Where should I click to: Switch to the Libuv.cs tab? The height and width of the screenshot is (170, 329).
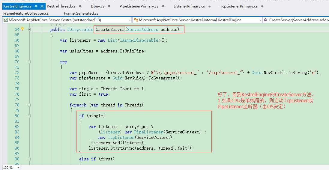coord(97,6)
